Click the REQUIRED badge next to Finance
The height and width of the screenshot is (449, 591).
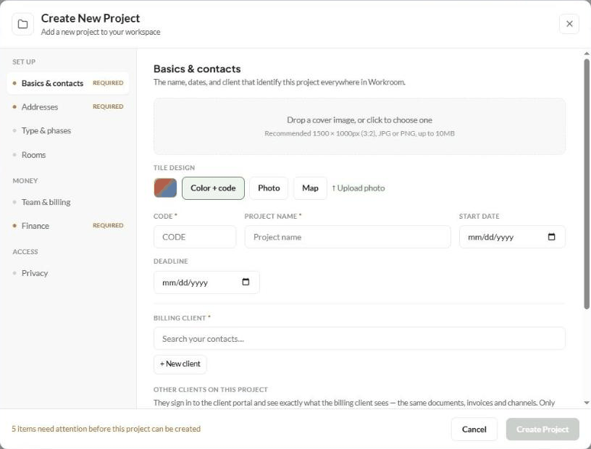click(x=108, y=225)
